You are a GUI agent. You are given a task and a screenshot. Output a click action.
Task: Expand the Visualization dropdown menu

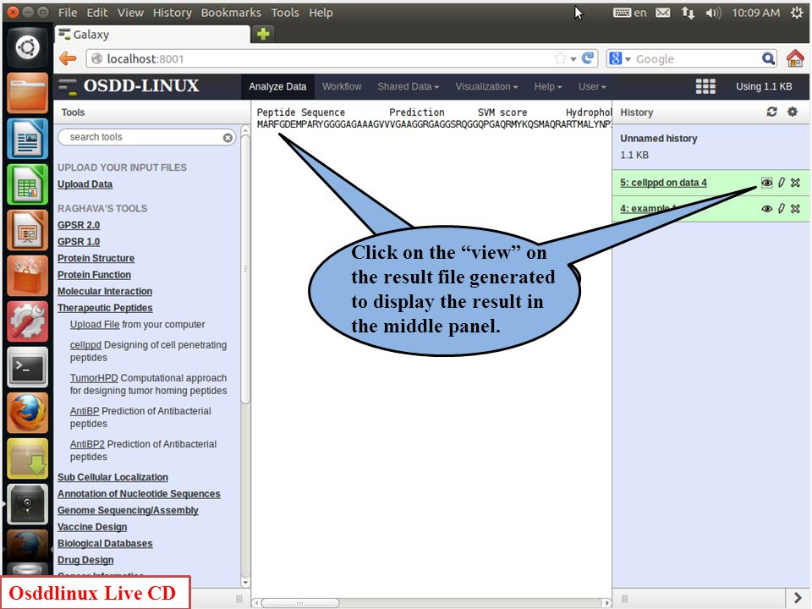tap(486, 86)
